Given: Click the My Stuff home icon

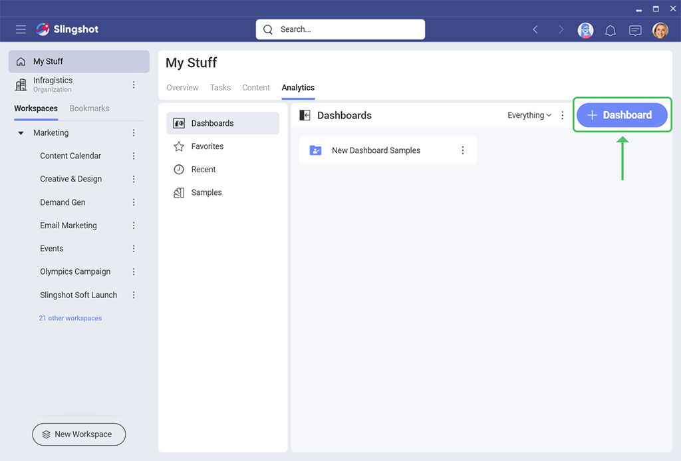Looking at the screenshot, I should [21, 61].
